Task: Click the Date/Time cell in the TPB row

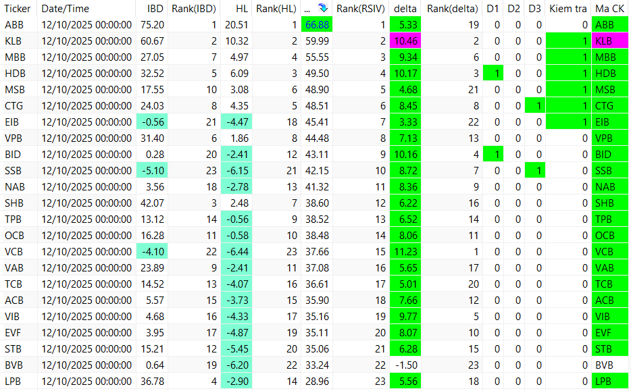Action: (x=86, y=219)
